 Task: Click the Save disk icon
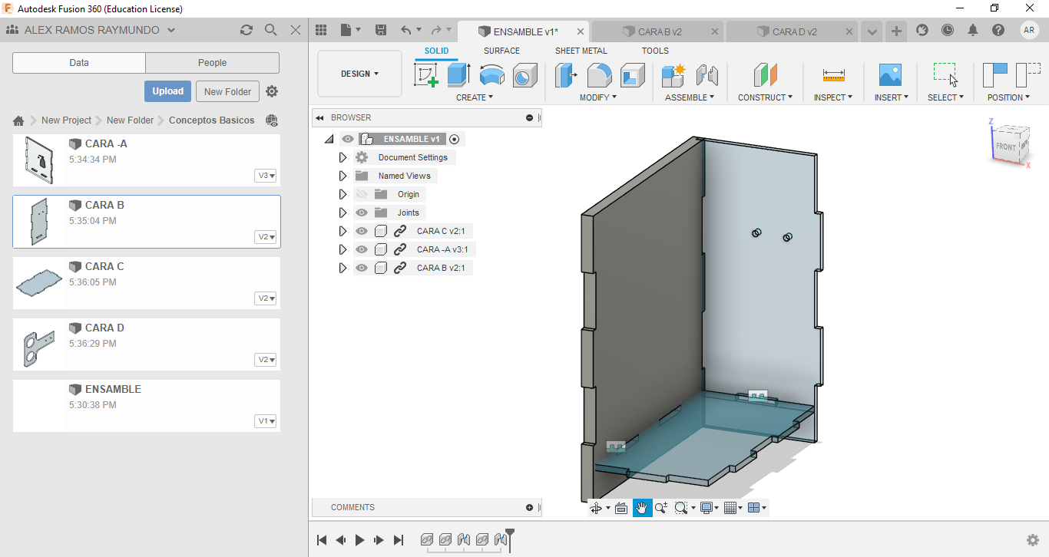380,30
